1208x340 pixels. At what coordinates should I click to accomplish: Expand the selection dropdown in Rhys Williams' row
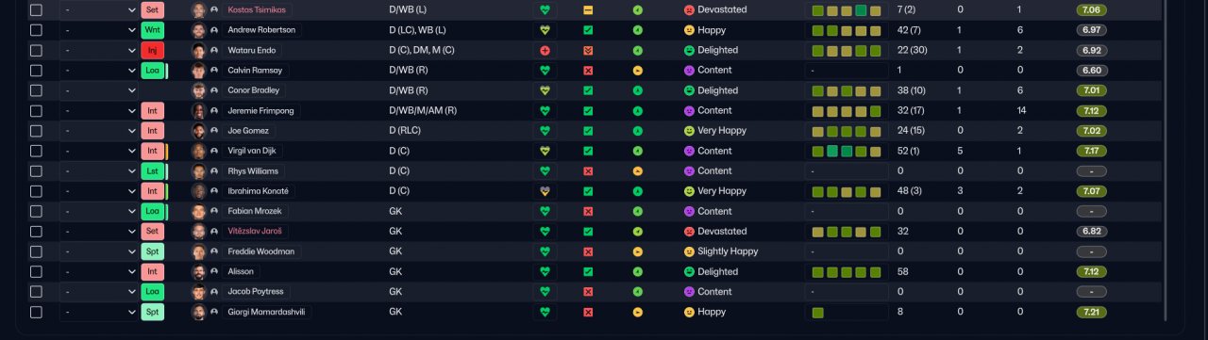(99, 170)
